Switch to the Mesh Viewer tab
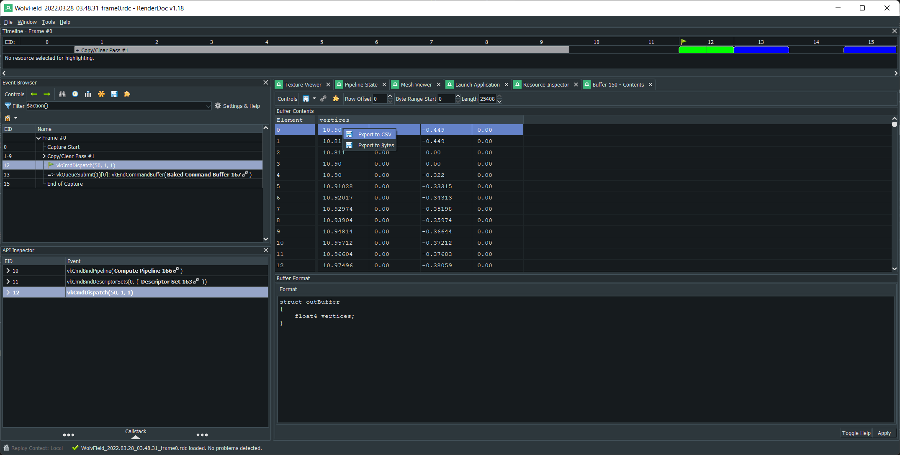The height and width of the screenshot is (455, 900). [x=416, y=84]
